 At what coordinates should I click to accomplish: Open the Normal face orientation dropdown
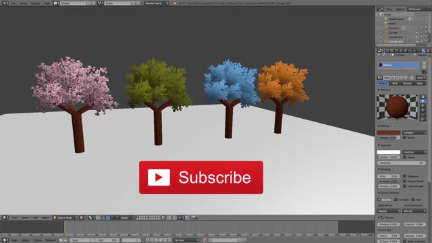pos(414,211)
